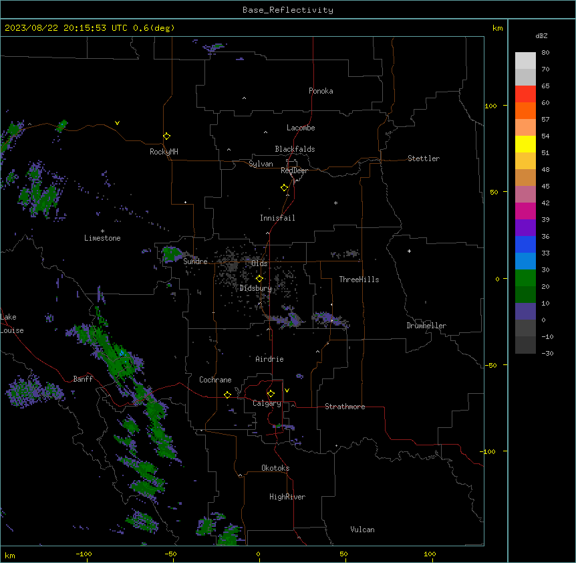Click the Sylvan label
The image size is (576, 563).
coord(261,164)
